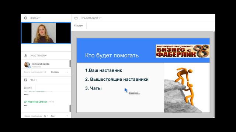236x132 pixels.
Task: Click the presentation area vertical scrollbar
Action: point(214,74)
